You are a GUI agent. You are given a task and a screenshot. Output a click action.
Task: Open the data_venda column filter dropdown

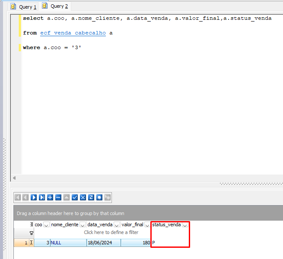[x=117, y=225]
